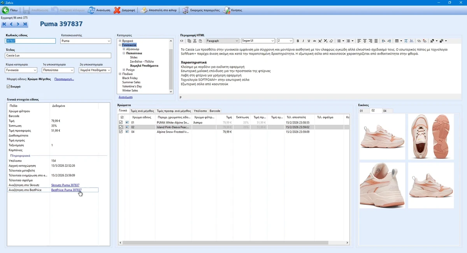Click the Προσαρμογή... link

(64, 79)
